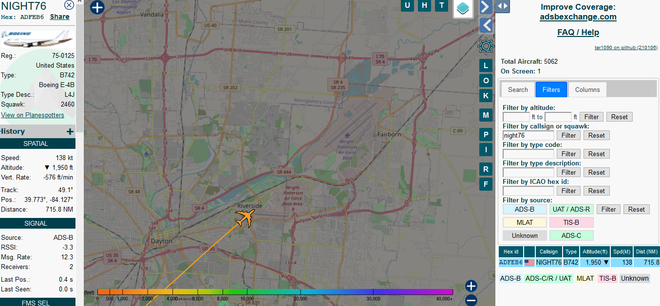
Task: Apply the type description Filter button
Action: (x=569, y=172)
